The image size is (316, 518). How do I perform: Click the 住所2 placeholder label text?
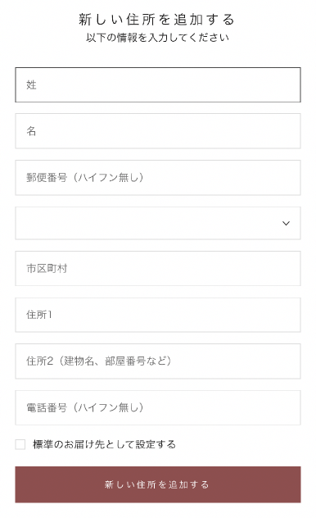[x=39, y=361]
